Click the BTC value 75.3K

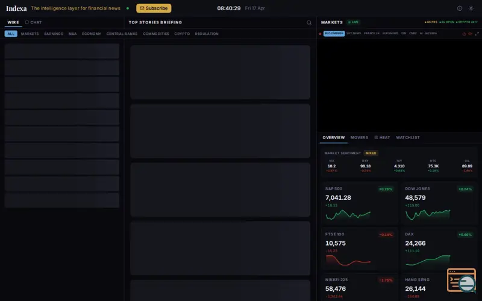[433, 166]
